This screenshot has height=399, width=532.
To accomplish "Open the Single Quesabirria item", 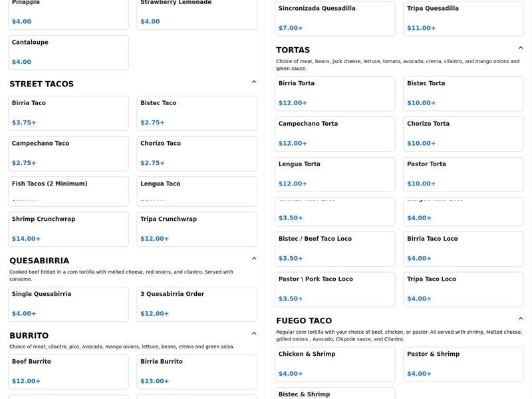I will [x=68, y=304].
